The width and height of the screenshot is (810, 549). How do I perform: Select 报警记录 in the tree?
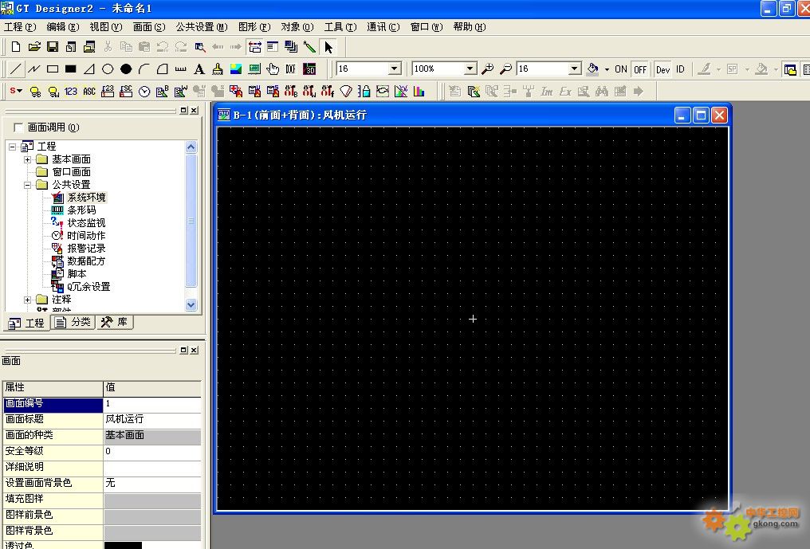(86, 249)
